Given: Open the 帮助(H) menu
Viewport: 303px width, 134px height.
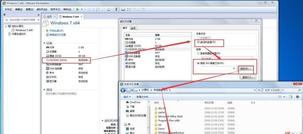Looking at the screenshot, I should coord(67,9).
